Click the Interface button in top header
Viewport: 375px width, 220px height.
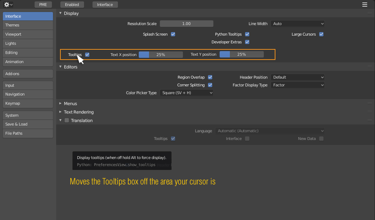tap(105, 5)
